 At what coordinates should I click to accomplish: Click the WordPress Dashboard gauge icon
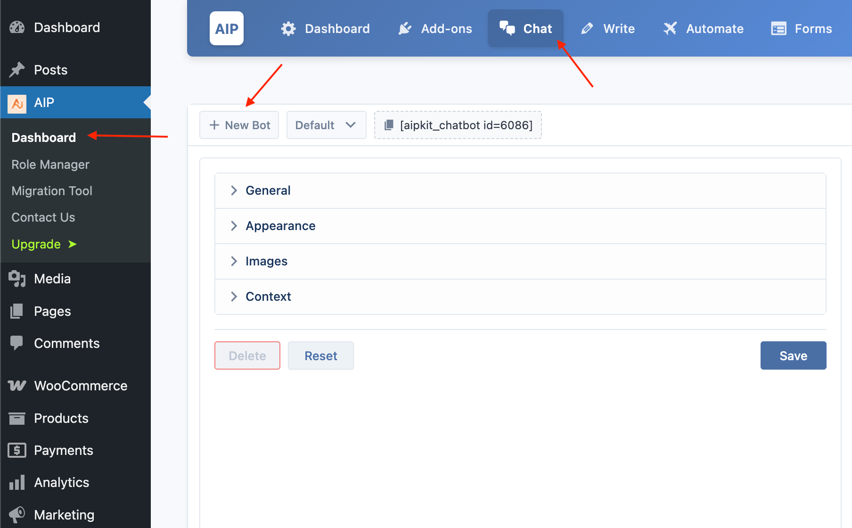pyautogui.click(x=17, y=27)
